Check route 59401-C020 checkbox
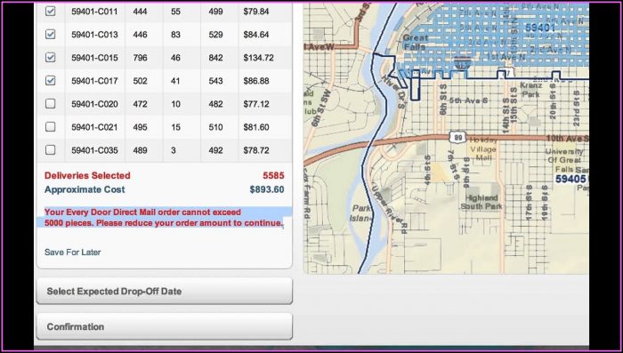The image size is (623, 353). pos(50,104)
